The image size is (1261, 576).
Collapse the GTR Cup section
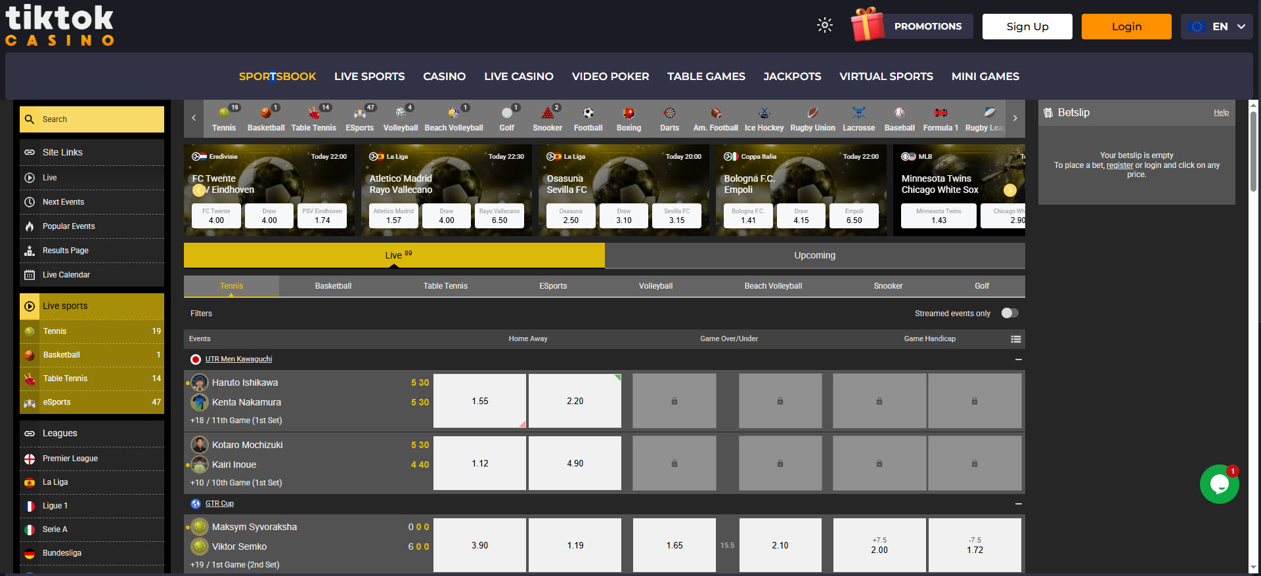click(x=1018, y=504)
